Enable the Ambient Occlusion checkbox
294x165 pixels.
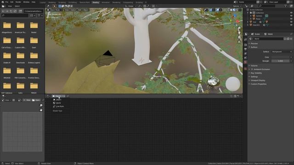[252, 69]
